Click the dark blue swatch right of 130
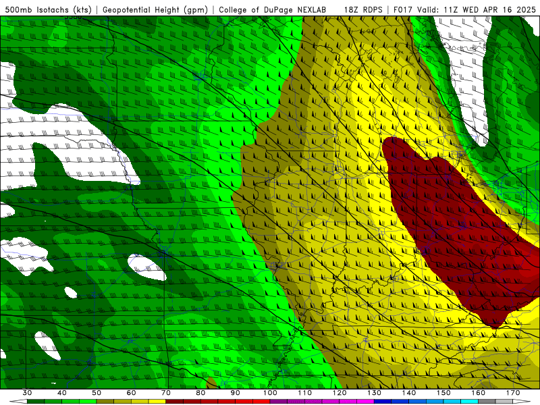The width and height of the screenshot is (540, 405). point(383,402)
